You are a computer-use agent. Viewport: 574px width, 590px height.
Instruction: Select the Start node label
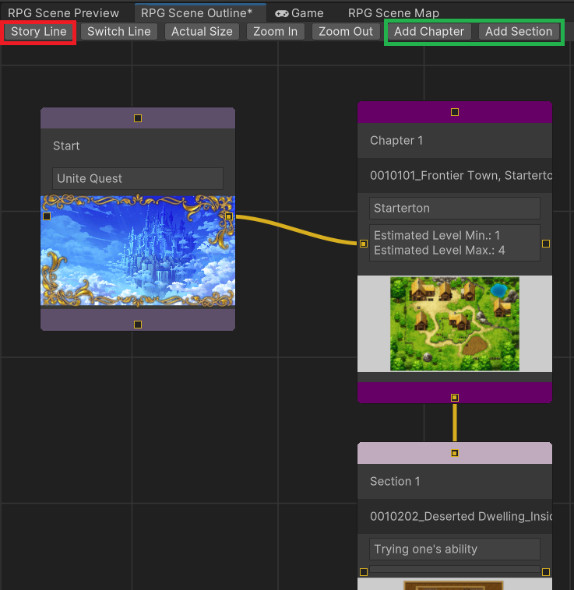pyautogui.click(x=66, y=146)
